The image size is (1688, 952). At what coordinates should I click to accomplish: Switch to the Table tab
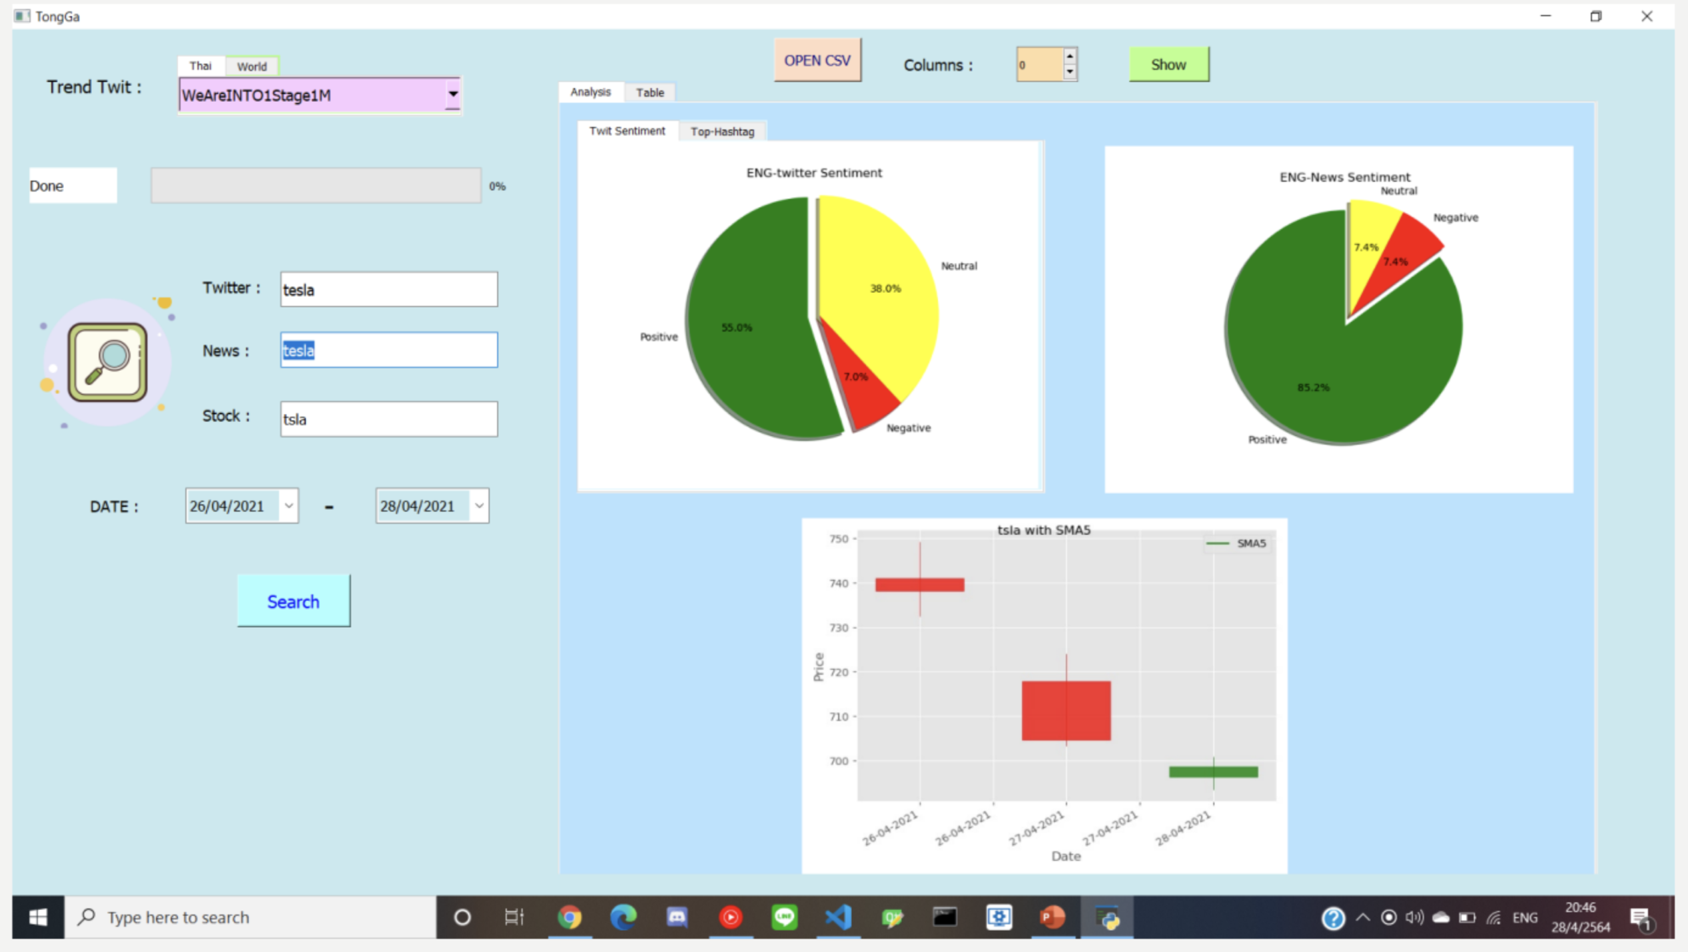(649, 92)
